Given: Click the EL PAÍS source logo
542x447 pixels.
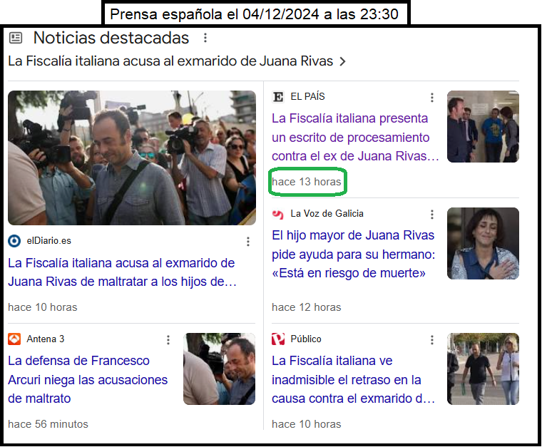Looking at the screenshot, I should tap(278, 97).
